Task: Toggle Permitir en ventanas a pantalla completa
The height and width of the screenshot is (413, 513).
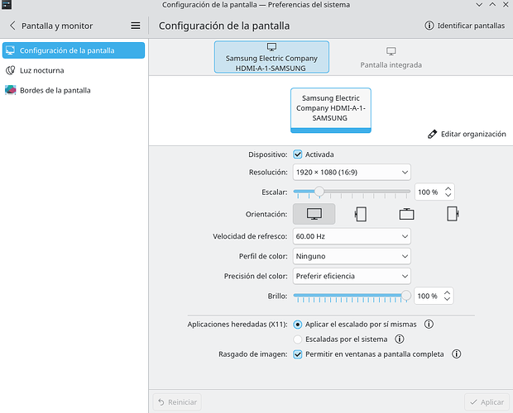Action: pos(297,354)
